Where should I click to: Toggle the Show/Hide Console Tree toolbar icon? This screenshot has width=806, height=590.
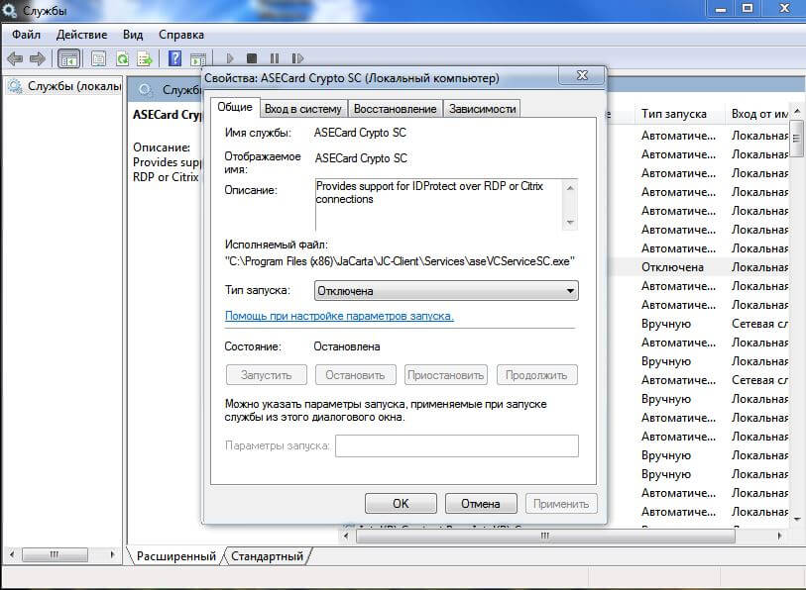[68, 58]
